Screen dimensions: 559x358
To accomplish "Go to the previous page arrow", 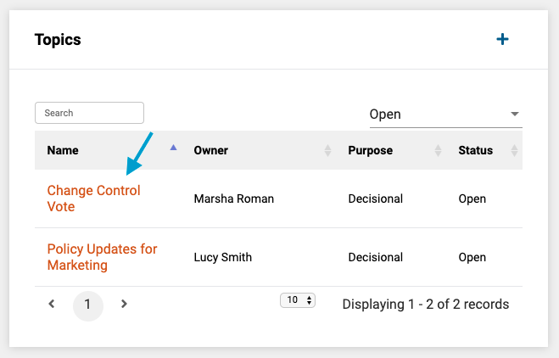I will (x=52, y=304).
